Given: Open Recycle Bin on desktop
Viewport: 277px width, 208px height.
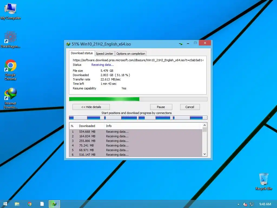Looking at the screenshot, I should [263, 181].
